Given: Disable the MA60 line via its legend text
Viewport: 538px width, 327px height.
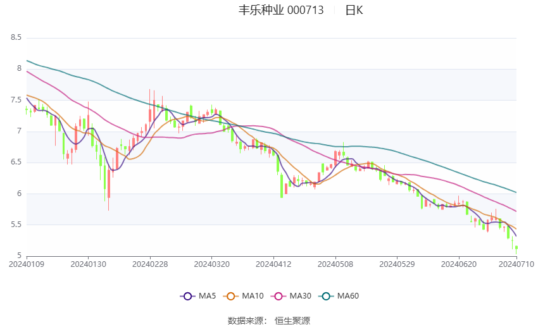Looking at the screenshot, I should pyautogui.click(x=347, y=295).
